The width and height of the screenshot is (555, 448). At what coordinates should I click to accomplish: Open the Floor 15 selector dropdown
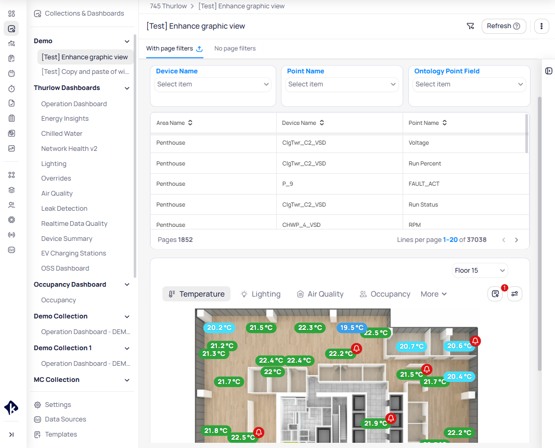480,271
